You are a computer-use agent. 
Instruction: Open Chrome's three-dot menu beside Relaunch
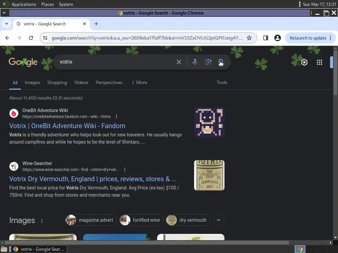tap(330, 38)
